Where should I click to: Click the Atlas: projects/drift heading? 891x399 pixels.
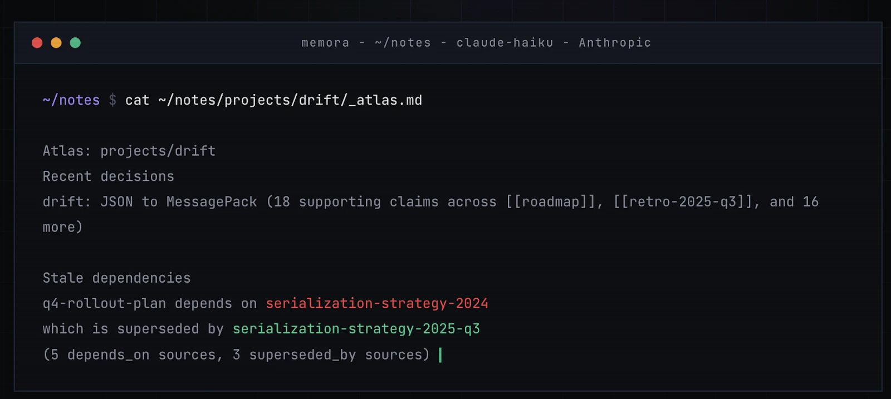click(129, 151)
